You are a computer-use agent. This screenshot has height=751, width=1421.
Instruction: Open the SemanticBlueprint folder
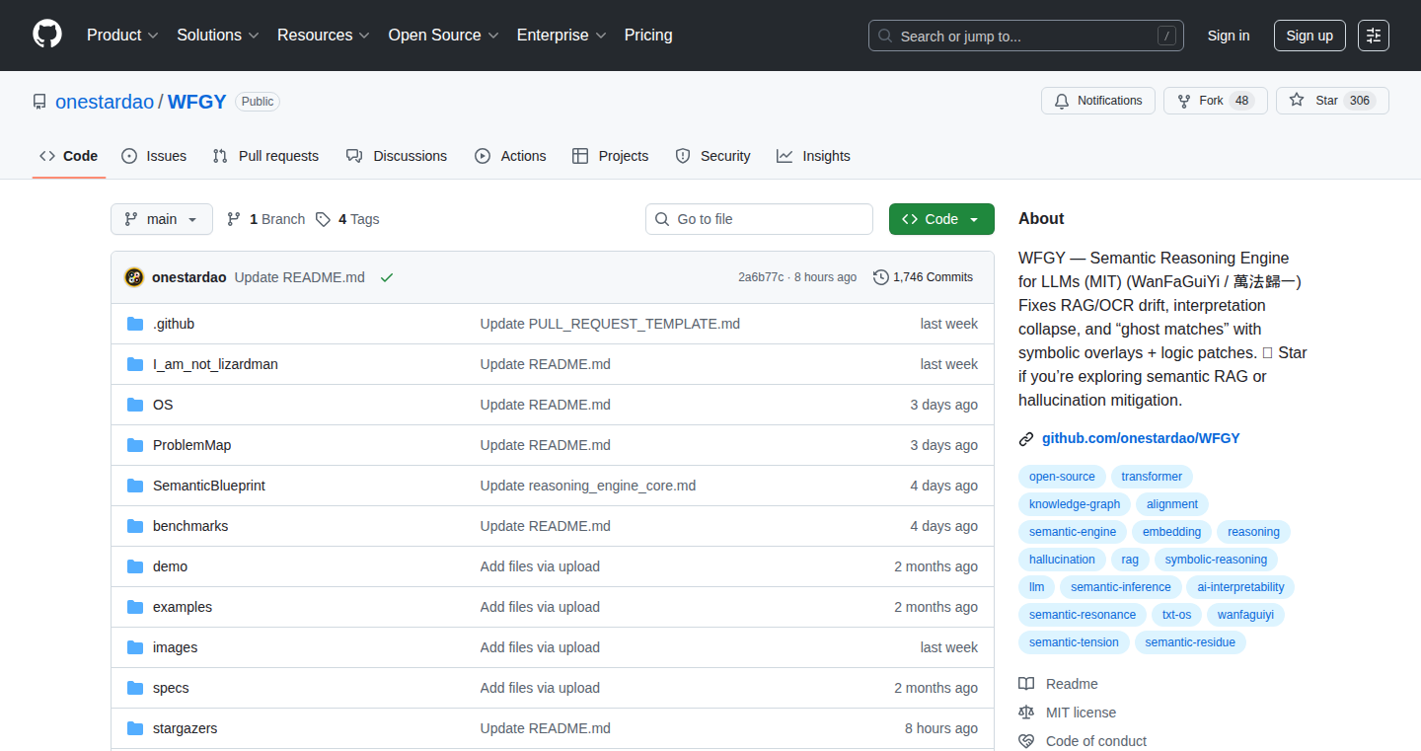(209, 486)
